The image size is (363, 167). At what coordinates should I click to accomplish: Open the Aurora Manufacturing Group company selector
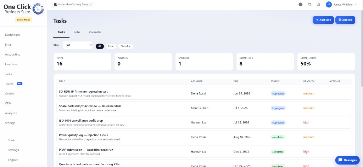point(73,4)
